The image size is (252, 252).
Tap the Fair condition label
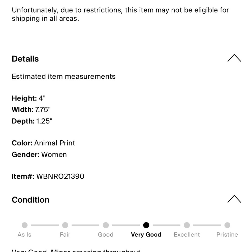[x=65, y=235]
